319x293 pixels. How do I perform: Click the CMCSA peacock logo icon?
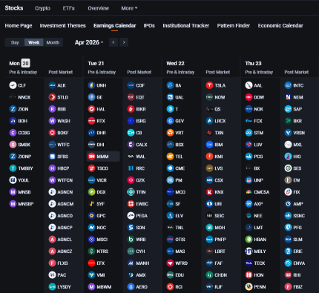coord(249,192)
